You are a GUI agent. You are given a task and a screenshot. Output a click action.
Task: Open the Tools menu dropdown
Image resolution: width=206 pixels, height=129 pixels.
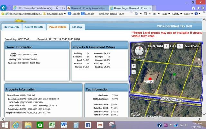tap(188, 14)
